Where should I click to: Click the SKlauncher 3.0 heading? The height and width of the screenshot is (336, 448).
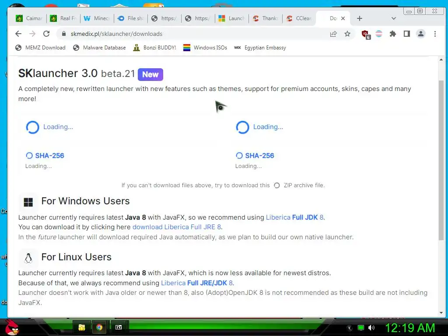tap(77, 73)
